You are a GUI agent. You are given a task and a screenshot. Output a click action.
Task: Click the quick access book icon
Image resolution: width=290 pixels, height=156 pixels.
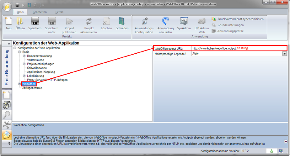point(29,5)
